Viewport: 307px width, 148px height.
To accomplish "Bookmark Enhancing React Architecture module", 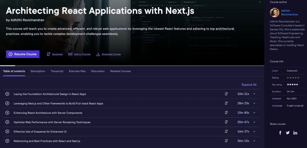I will tap(226, 113).
